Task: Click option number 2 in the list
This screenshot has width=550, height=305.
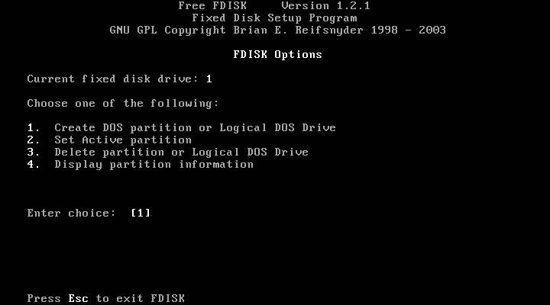Action: 34,140
